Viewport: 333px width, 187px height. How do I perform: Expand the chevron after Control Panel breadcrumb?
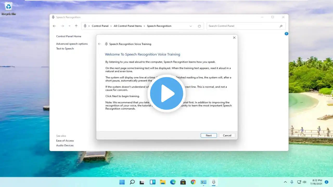point(111,26)
